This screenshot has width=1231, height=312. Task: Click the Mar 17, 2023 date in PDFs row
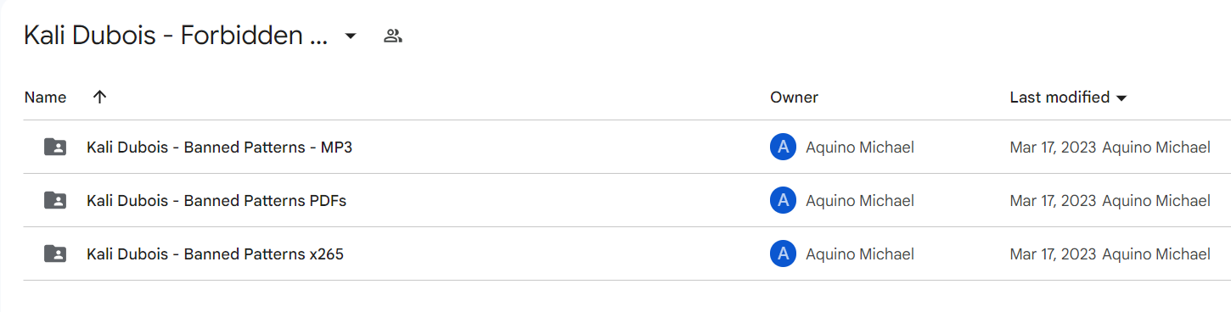point(1053,201)
